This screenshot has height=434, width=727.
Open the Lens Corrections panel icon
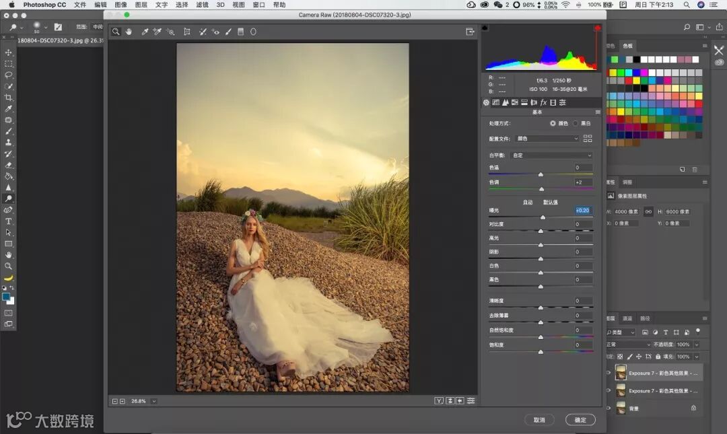[x=534, y=102]
